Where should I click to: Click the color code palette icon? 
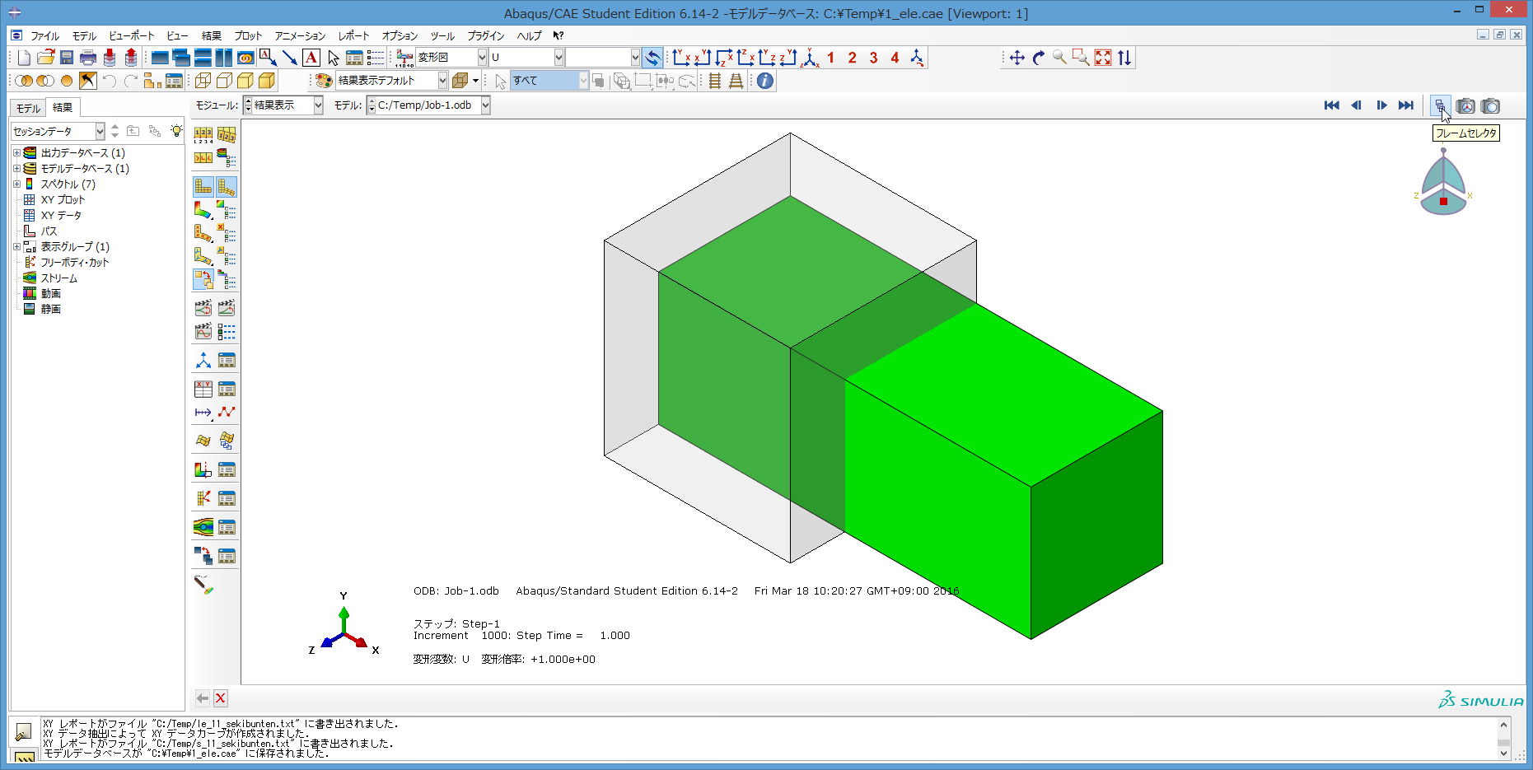[324, 81]
